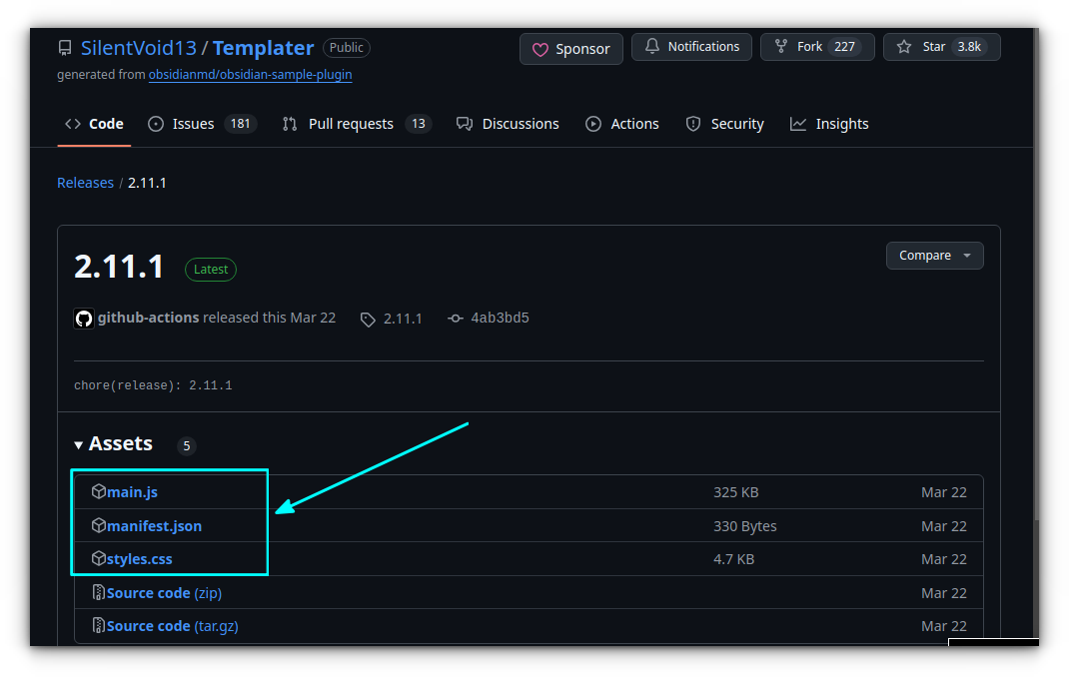Click the bell Notifications icon
Screen dimensions: 1069x678
[x=653, y=47]
